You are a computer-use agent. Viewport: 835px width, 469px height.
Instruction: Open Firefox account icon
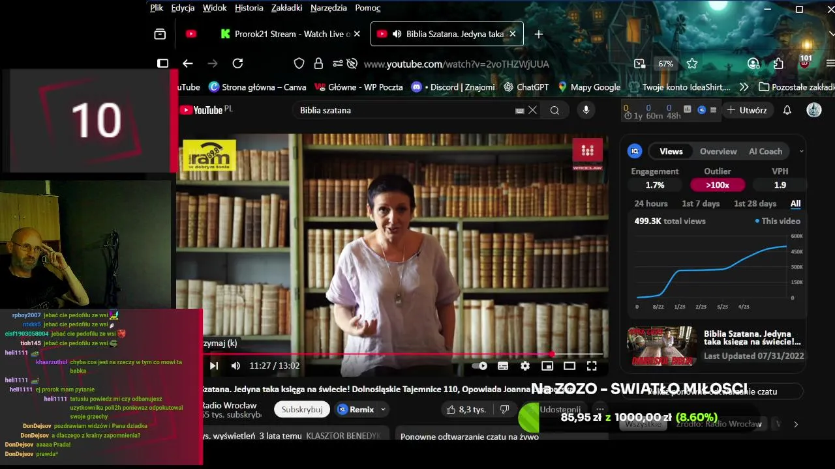click(753, 63)
